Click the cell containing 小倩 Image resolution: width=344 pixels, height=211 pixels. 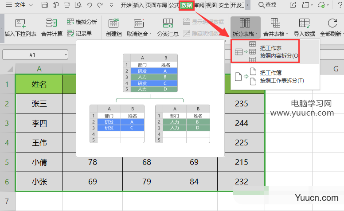click(39, 162)
